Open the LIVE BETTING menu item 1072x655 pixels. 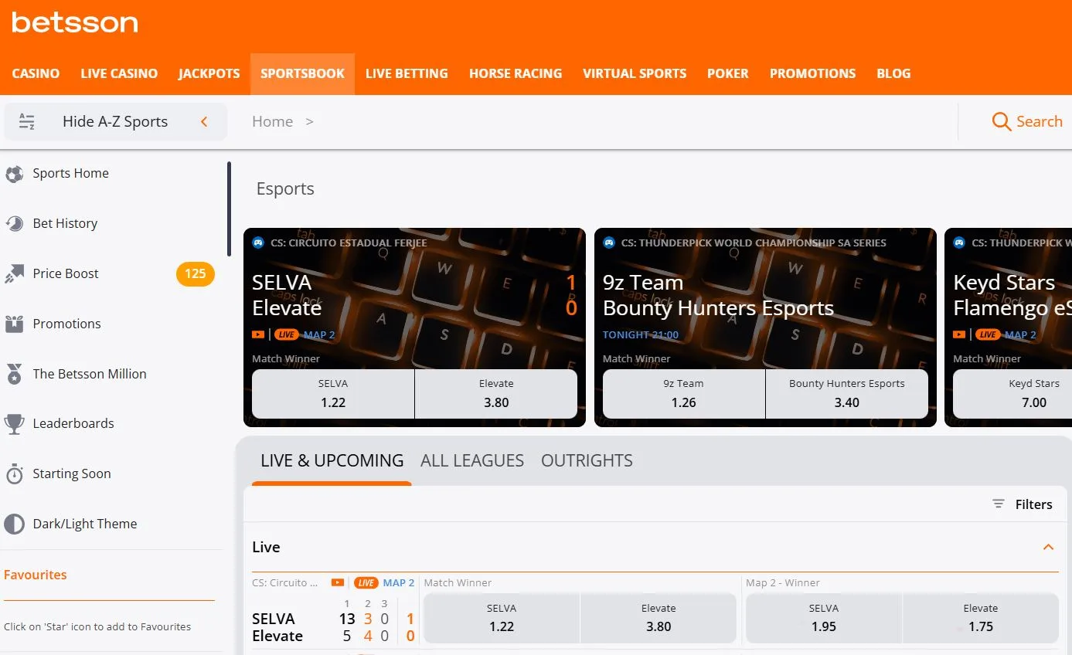(407, 74)
